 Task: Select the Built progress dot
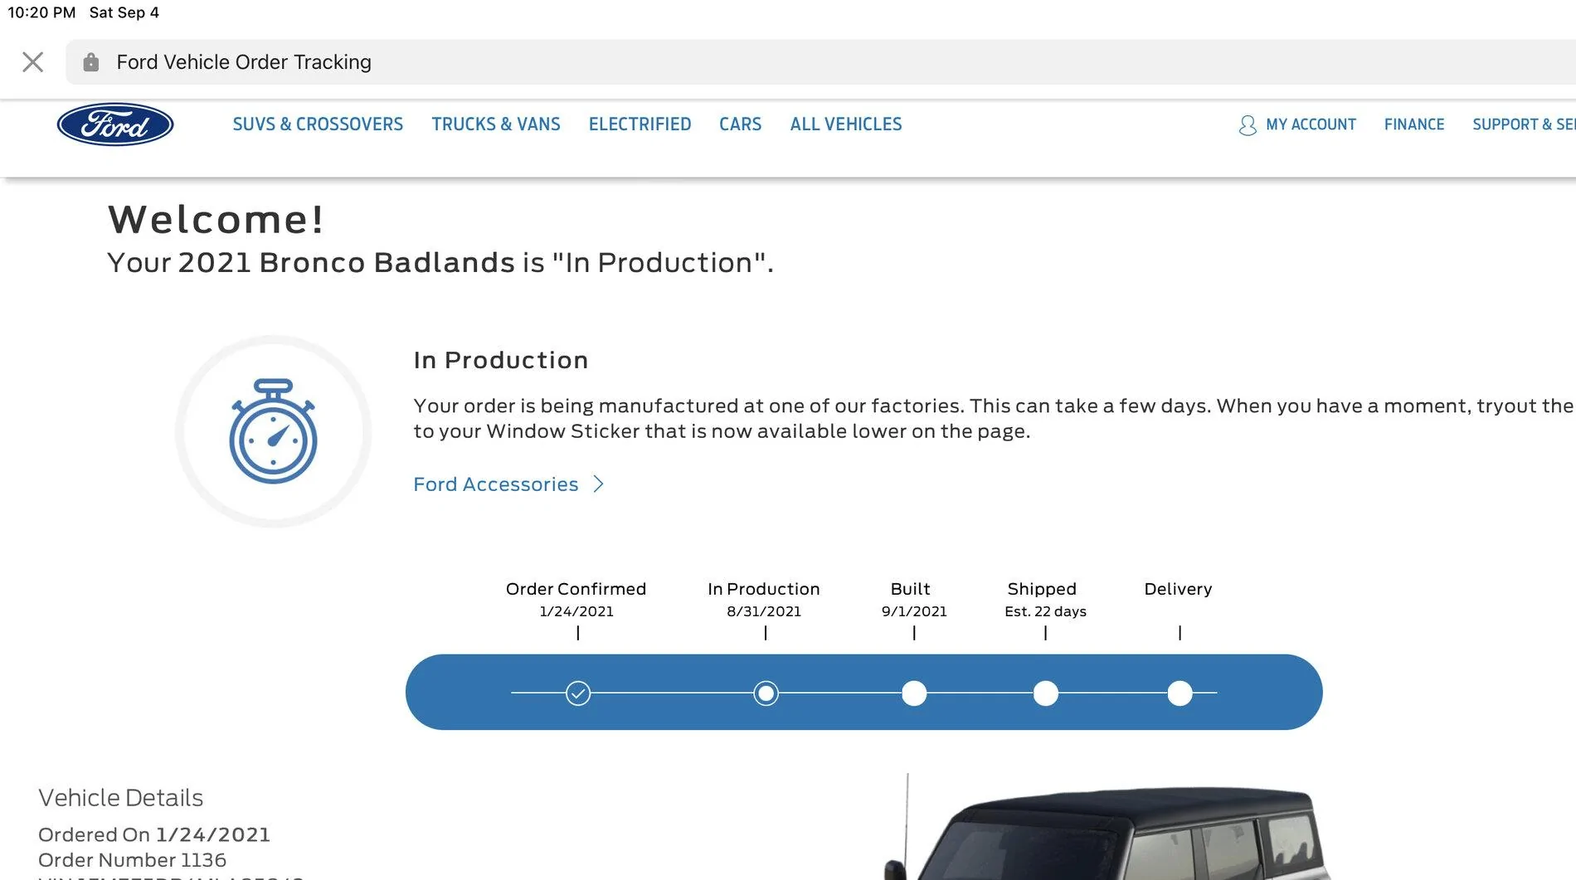(914, 693)
